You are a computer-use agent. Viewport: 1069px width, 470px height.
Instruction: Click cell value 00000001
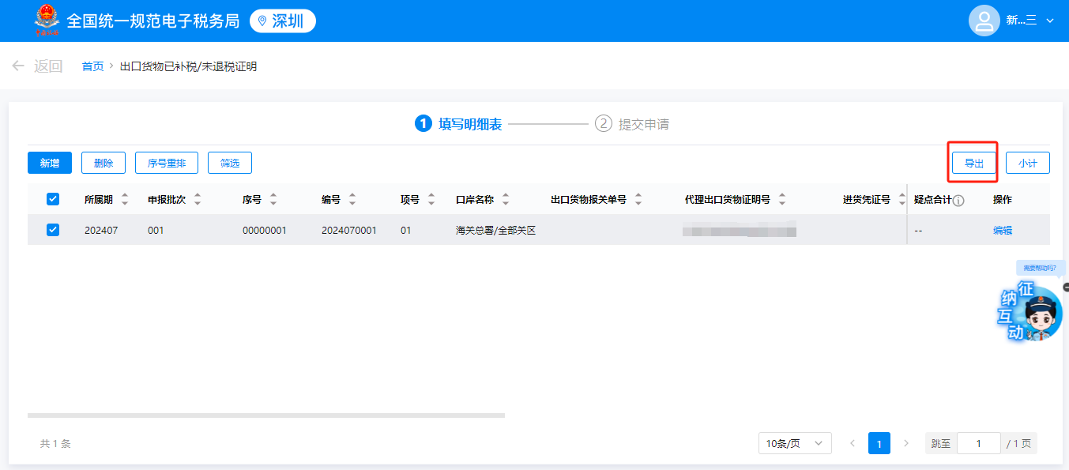[265, 231]
